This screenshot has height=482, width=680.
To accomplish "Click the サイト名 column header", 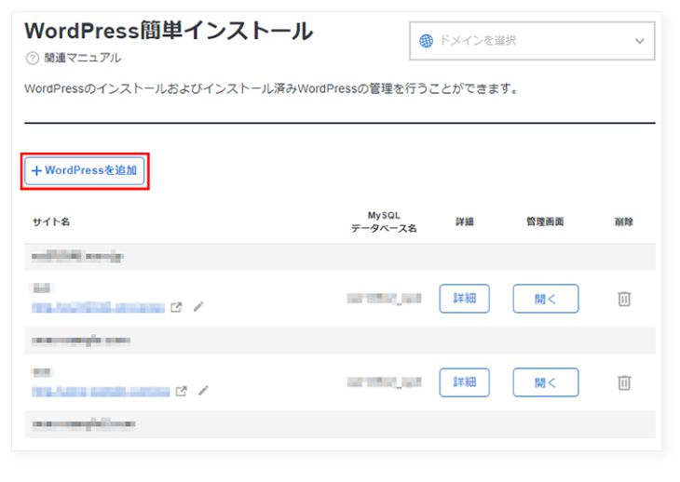I will click(51, 222).
